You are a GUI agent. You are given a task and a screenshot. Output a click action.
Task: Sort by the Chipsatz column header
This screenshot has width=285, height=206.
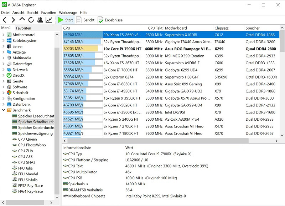(229, 28)
